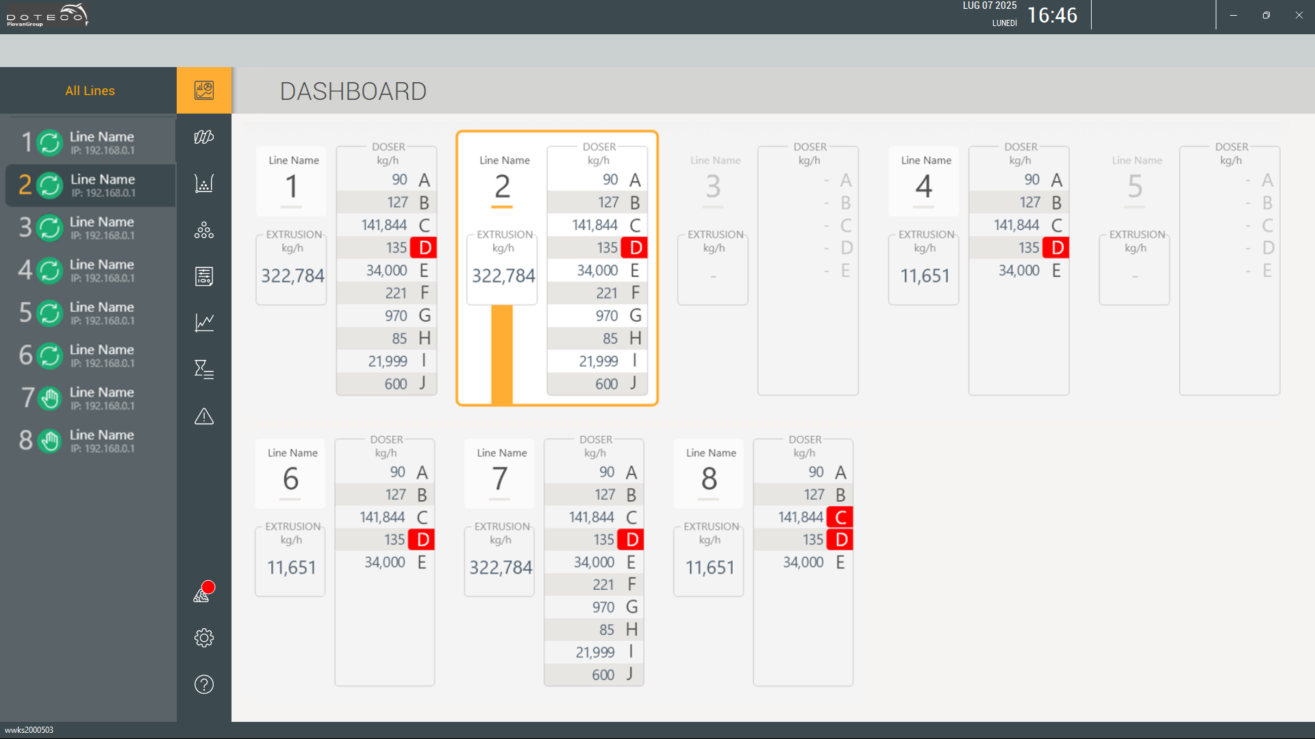Open the hourglass job queue icon

point(204,369)
